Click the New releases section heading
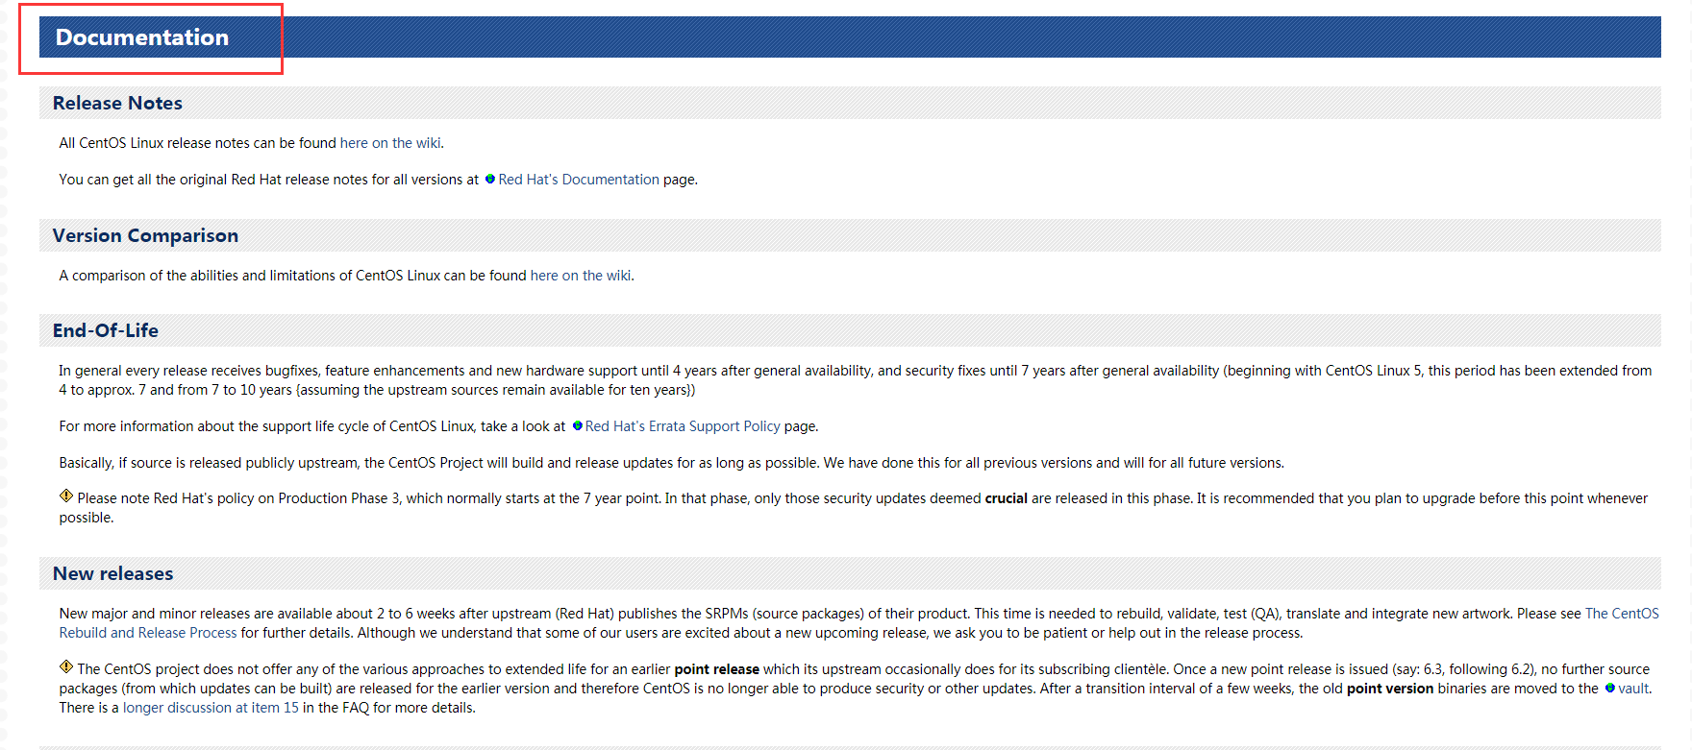 (113, 573)
